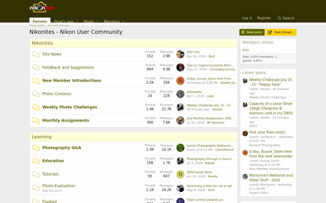The height and width of the screenshot is (203, 326).
Task: Click cajol's avatar in Photo Contests row
Action: 180,94
